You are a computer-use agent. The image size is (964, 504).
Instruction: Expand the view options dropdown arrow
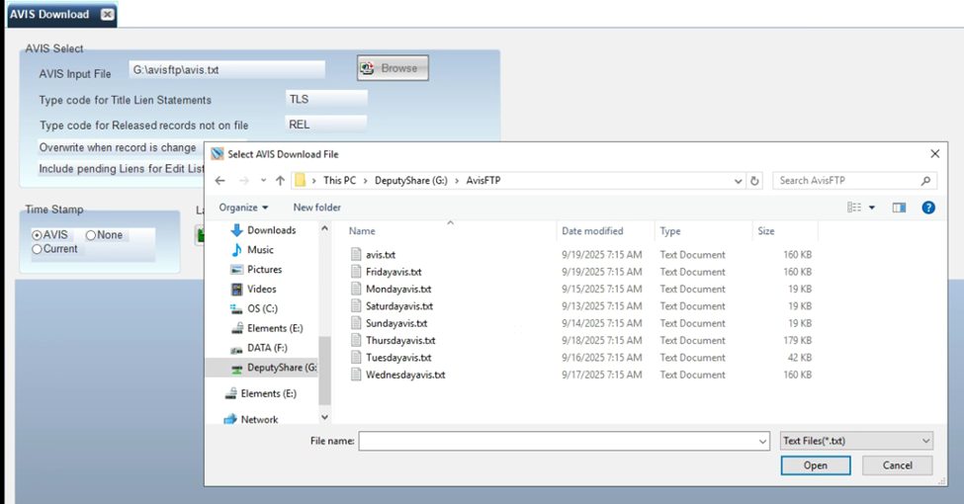coord(872,208)
